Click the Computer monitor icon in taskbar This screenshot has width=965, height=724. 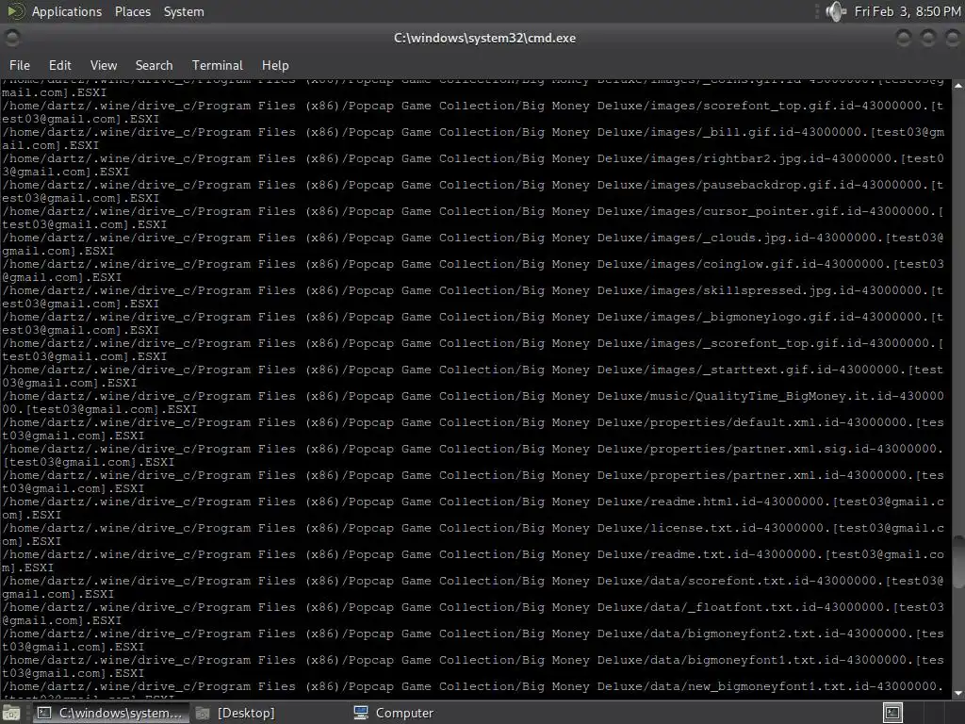361,713
